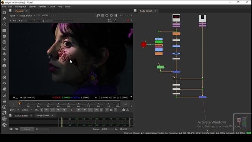This screenshot has height=142, width=252.
Task: Open the Views nodes eye icon
Action: (4, 83)
